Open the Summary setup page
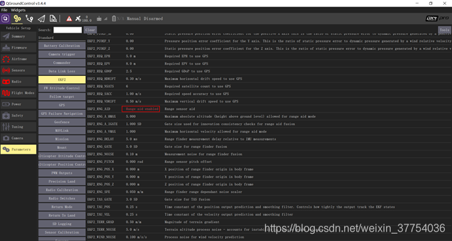452x241 pixels. coord(19,37)
